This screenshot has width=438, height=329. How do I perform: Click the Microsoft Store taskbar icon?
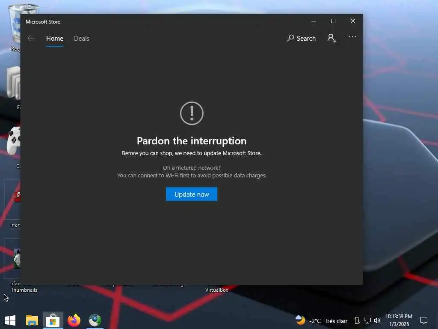[53, 320]
